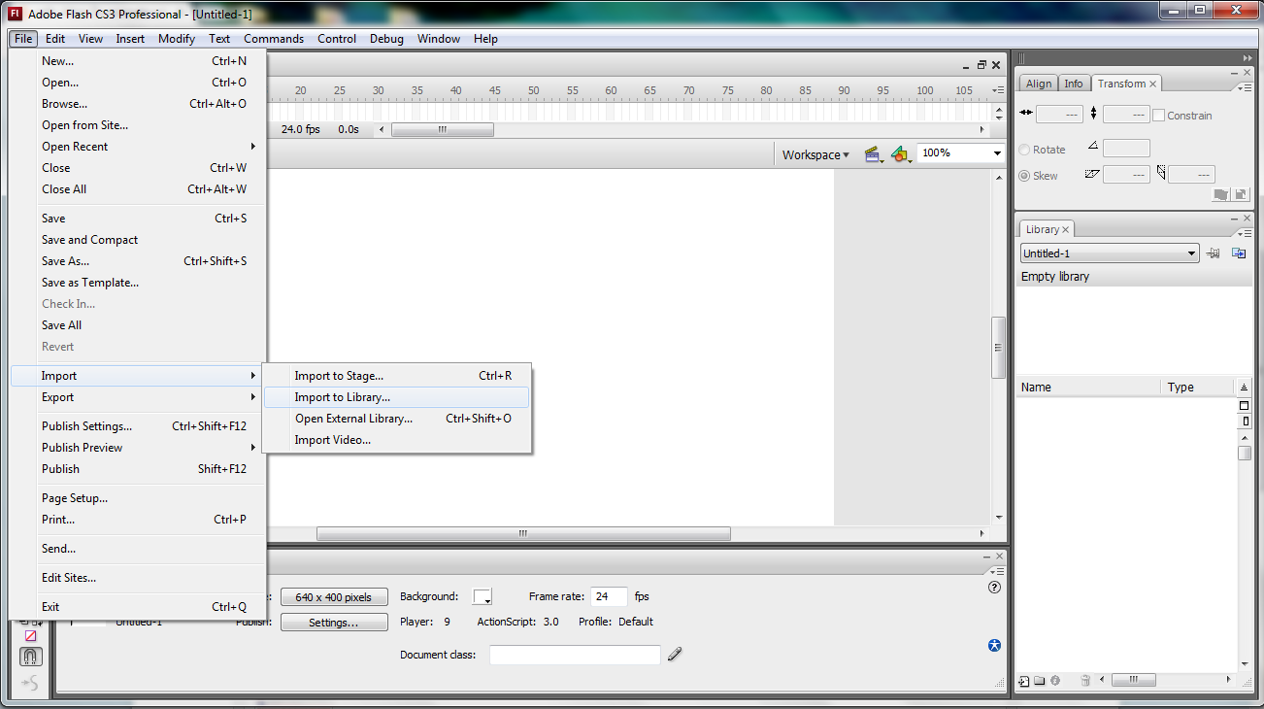Click the Smooth option icon in toolbox
The width and height of the screenshot is (1264, 709).
(x=31, y=684)
